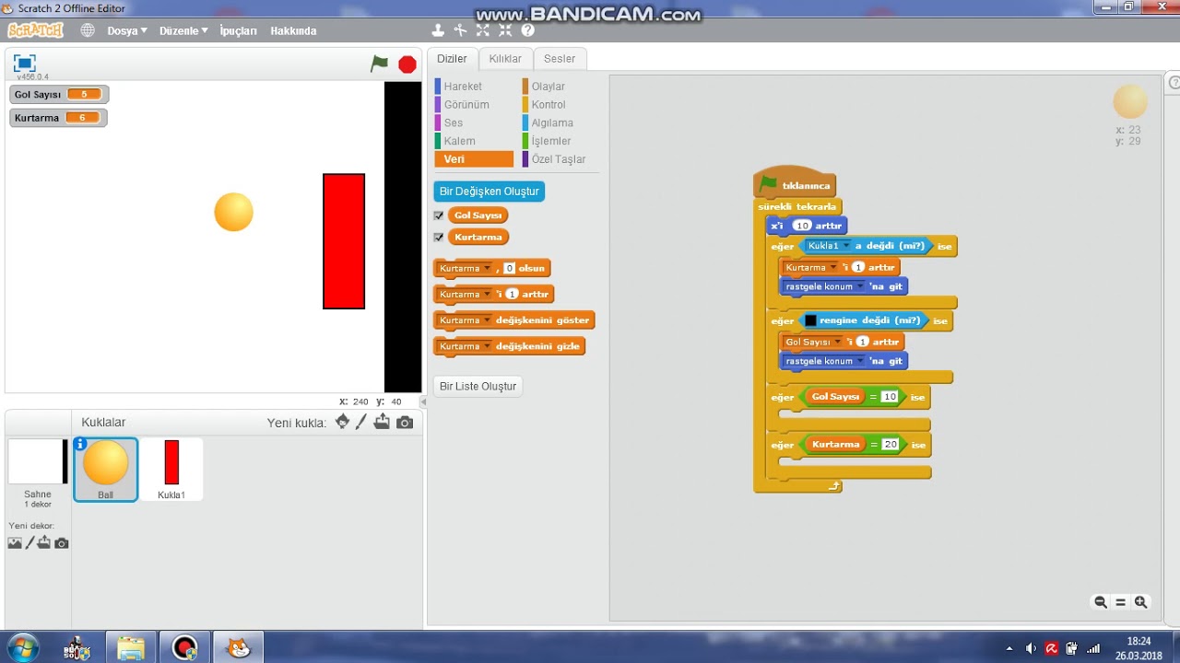This screenshot has height=663, width=1180.
Task: Open the Düzenle menu
Action: tap(183, 30)
